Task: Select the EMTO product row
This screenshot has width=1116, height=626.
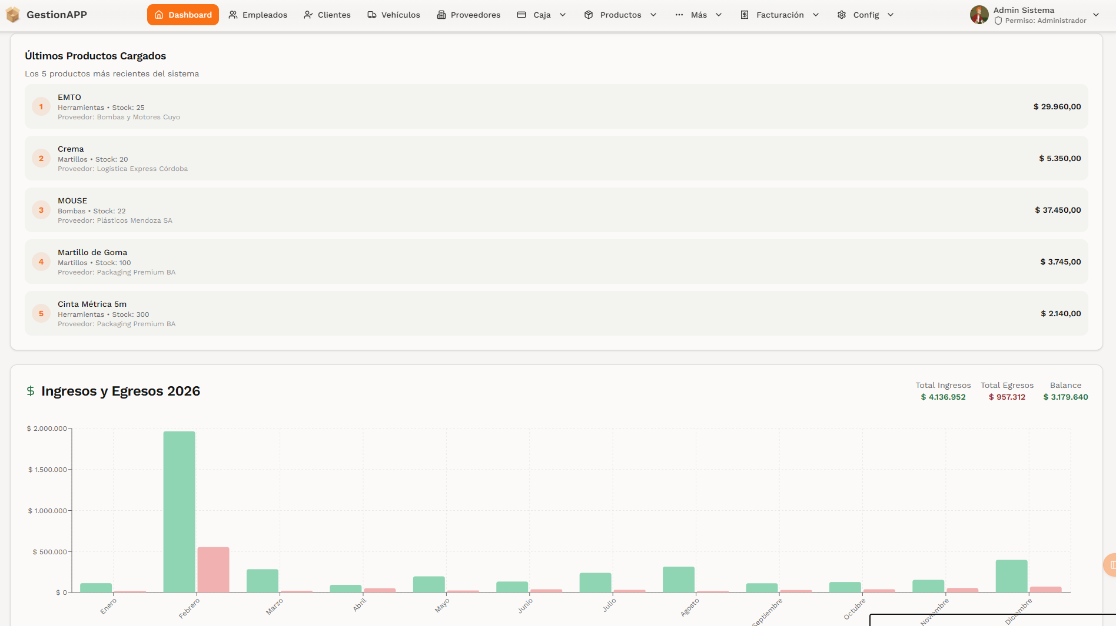Action: click(556, 106)
